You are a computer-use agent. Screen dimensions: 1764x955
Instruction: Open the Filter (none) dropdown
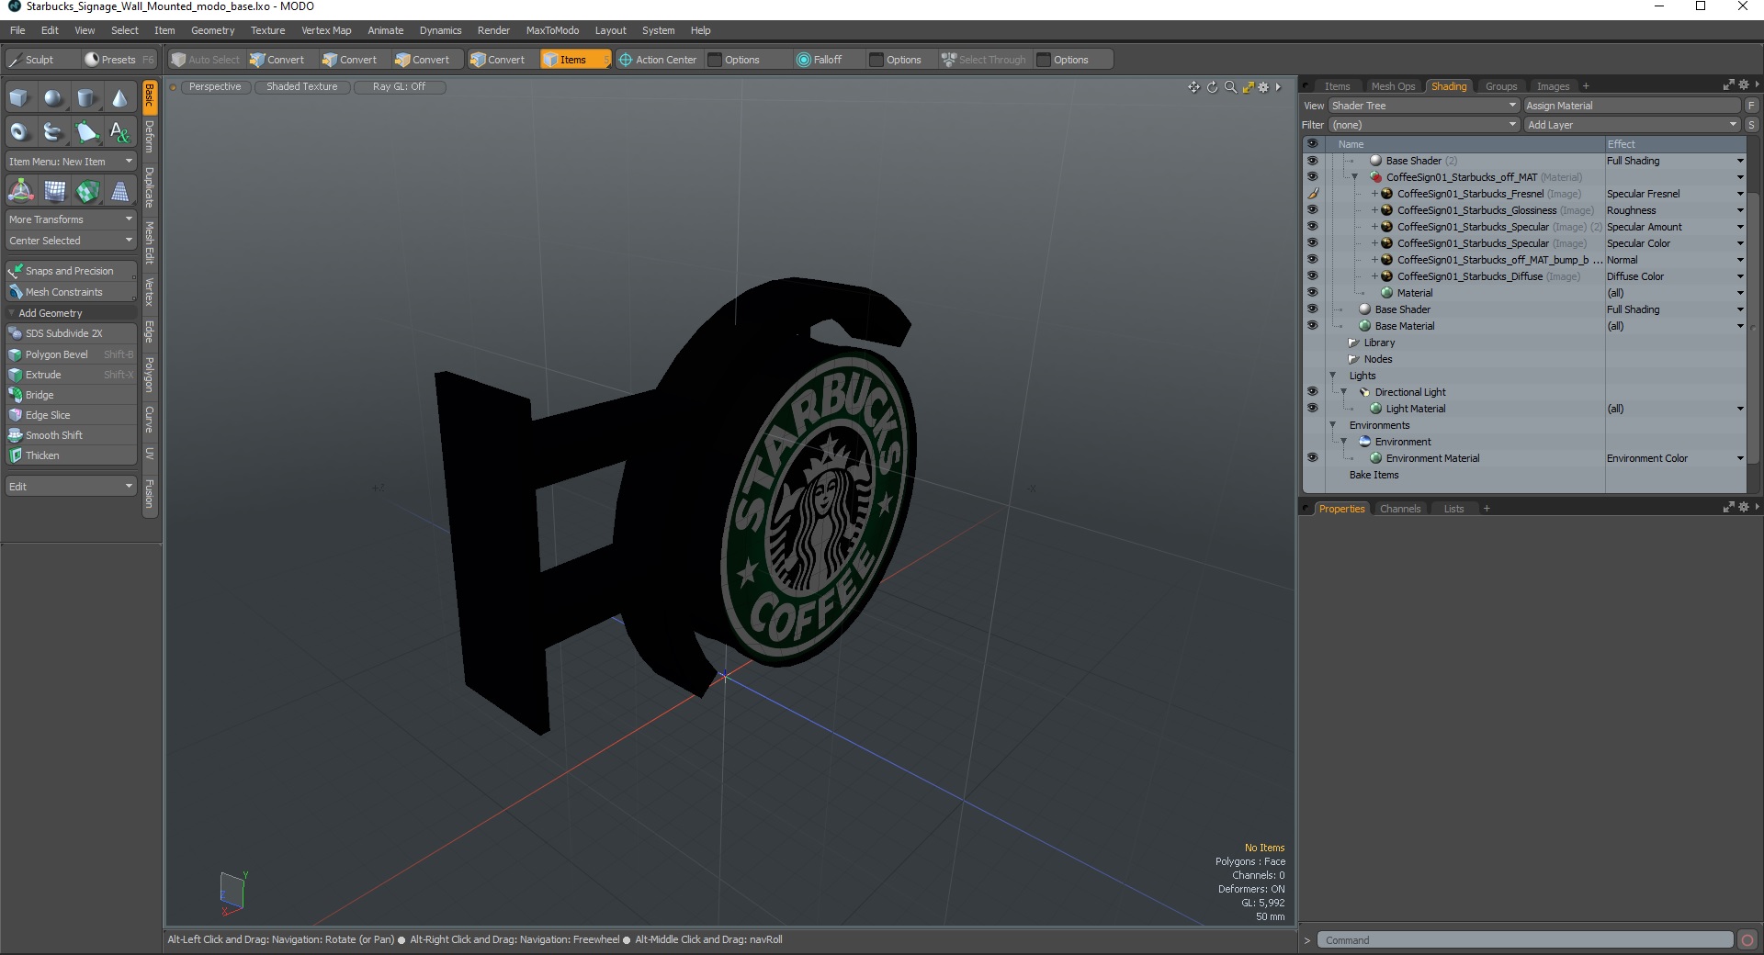[1424, 125]
